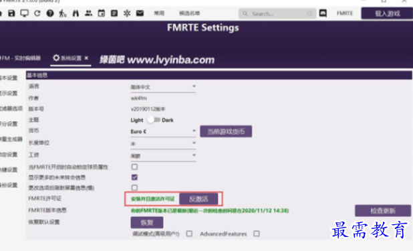Viewport: 413px width, 251px height.
Task: Click the people group icon
Action: pos(88,13)
